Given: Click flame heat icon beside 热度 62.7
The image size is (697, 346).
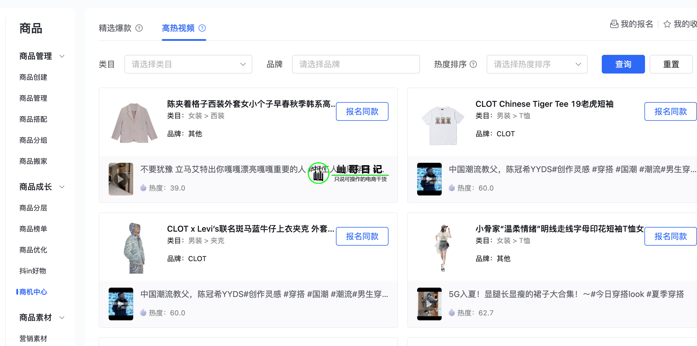Looking at the screenshot, I should tap(452, 312).
